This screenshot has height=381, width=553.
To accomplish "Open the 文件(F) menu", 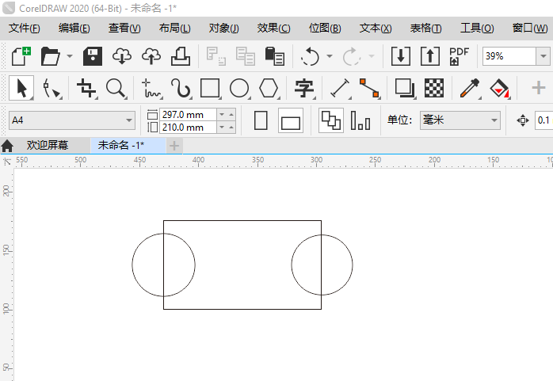I will click(x=24, y=29).
